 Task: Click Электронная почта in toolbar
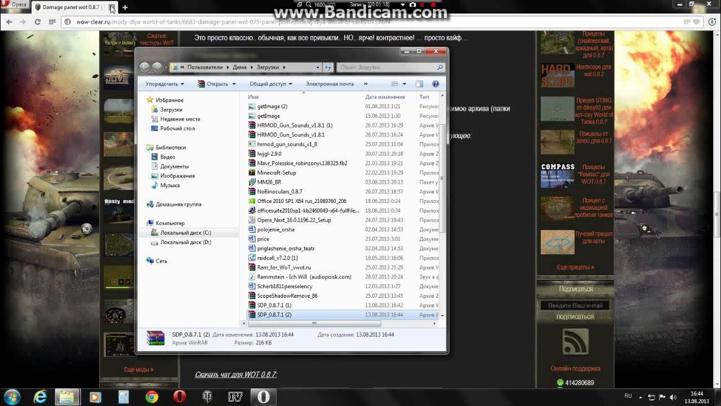(330, 84)
